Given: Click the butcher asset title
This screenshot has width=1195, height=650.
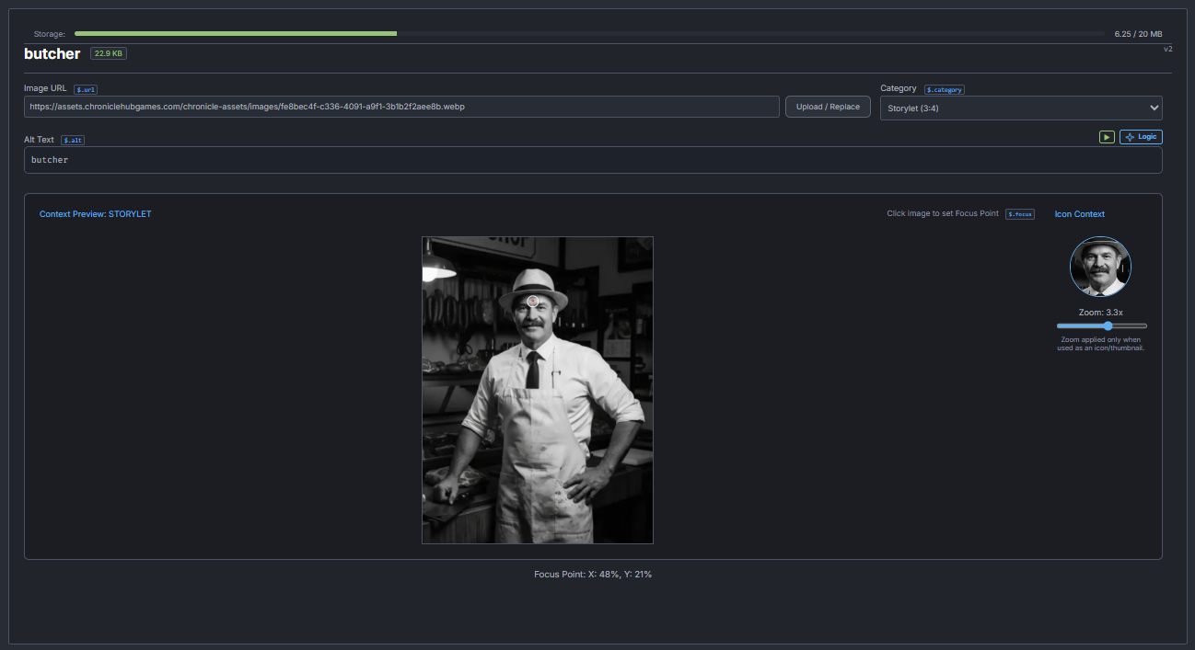Looking at the screenshot, I should pyautogui.click(x=52, y=54).
